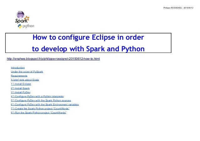
Task: Open 'Configure PyDev with the Spark Python sources'
Action: coord(41,100)
